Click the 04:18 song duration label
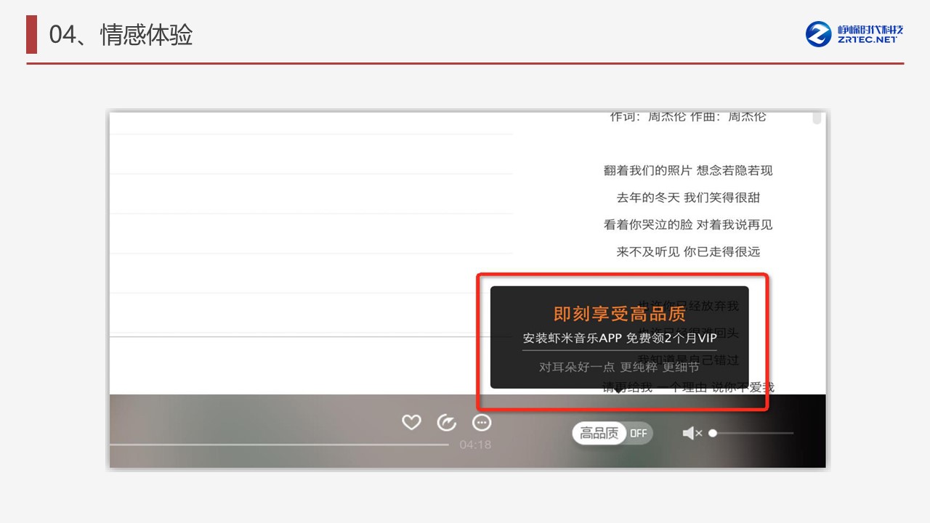The width and height of the screenshot is (930, 523). pyautogui.click(x=475, y=445)
